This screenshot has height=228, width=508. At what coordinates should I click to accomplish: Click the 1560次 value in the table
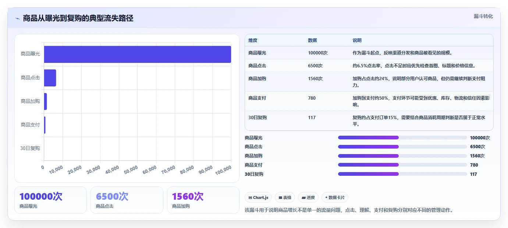pos(315,79)
